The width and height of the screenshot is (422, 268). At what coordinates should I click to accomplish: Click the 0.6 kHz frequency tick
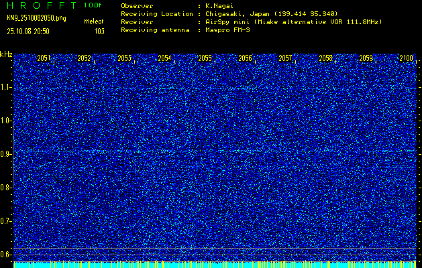click(6, 255)
